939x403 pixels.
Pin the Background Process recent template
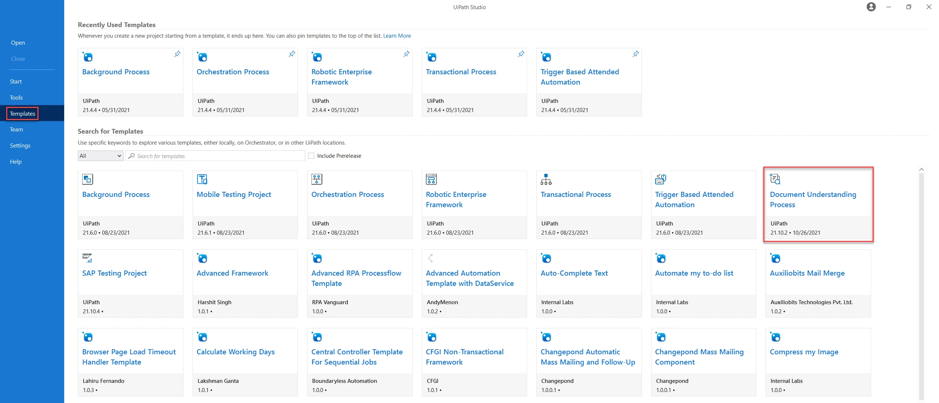tap(177, 54)
